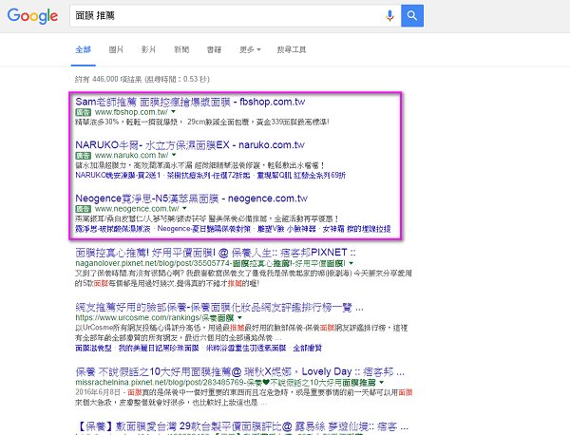Open the last Neogence sitelink starting with 女神霜
This screenshot has height=435, width=570.
356,229
